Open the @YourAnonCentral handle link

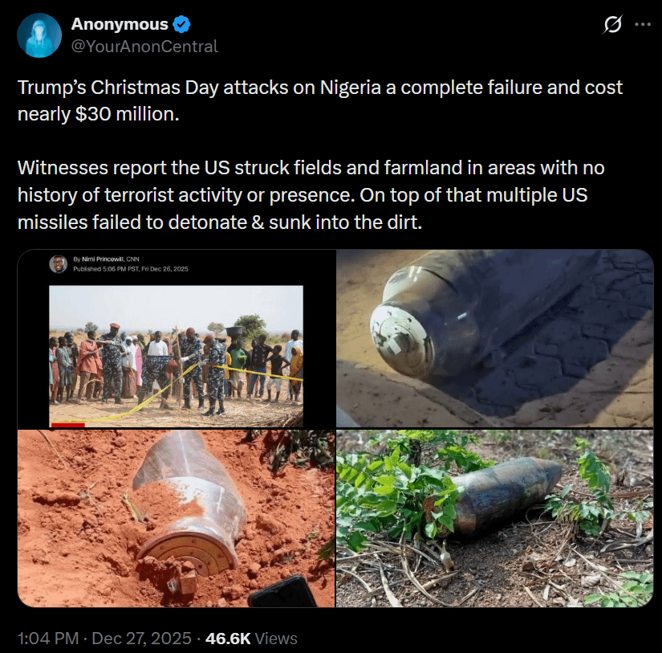(x=144, y=46)
